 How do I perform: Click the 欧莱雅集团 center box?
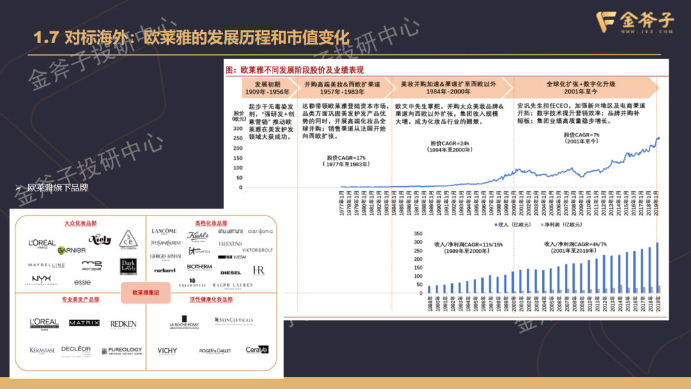pos(146,292)
